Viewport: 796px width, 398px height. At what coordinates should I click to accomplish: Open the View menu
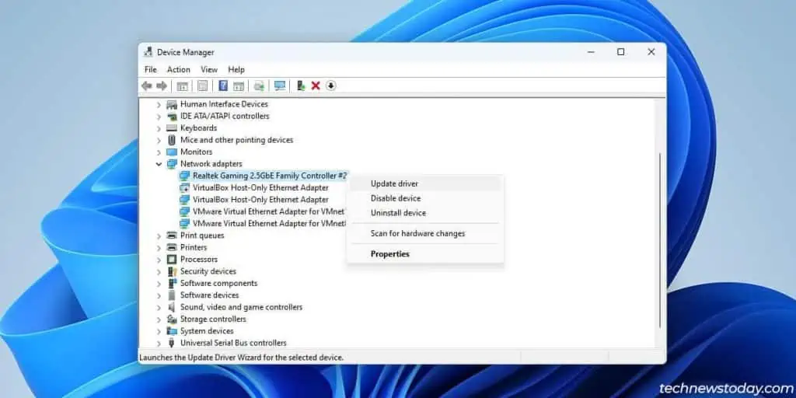[x=209, y=69]
